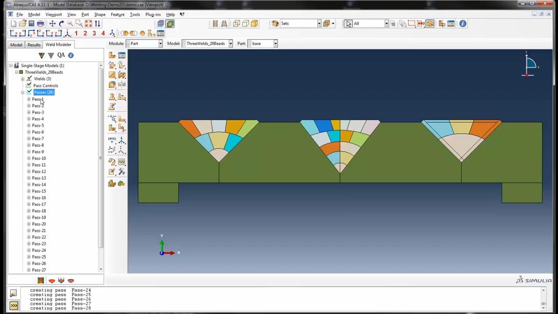Open the Sets color code dropdown

point(301,24)
